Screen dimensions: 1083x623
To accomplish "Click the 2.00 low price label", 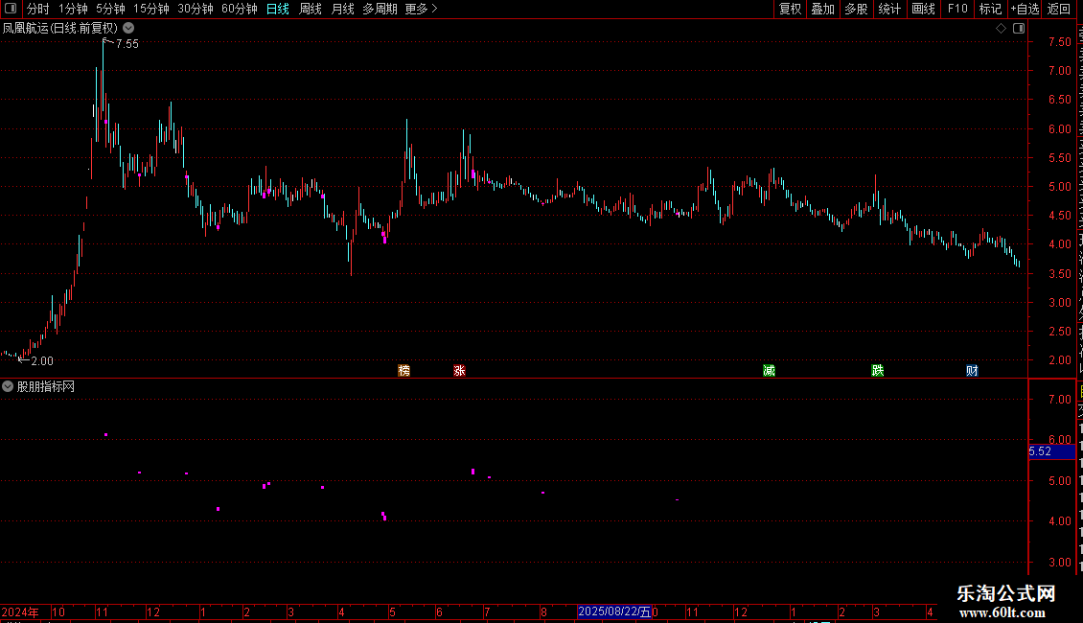I will 42,361.
